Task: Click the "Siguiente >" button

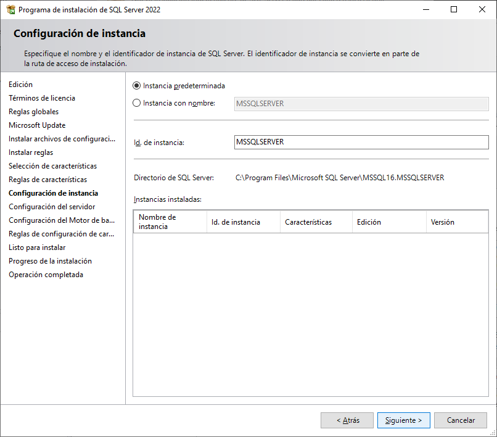Action: click(403, 420)
